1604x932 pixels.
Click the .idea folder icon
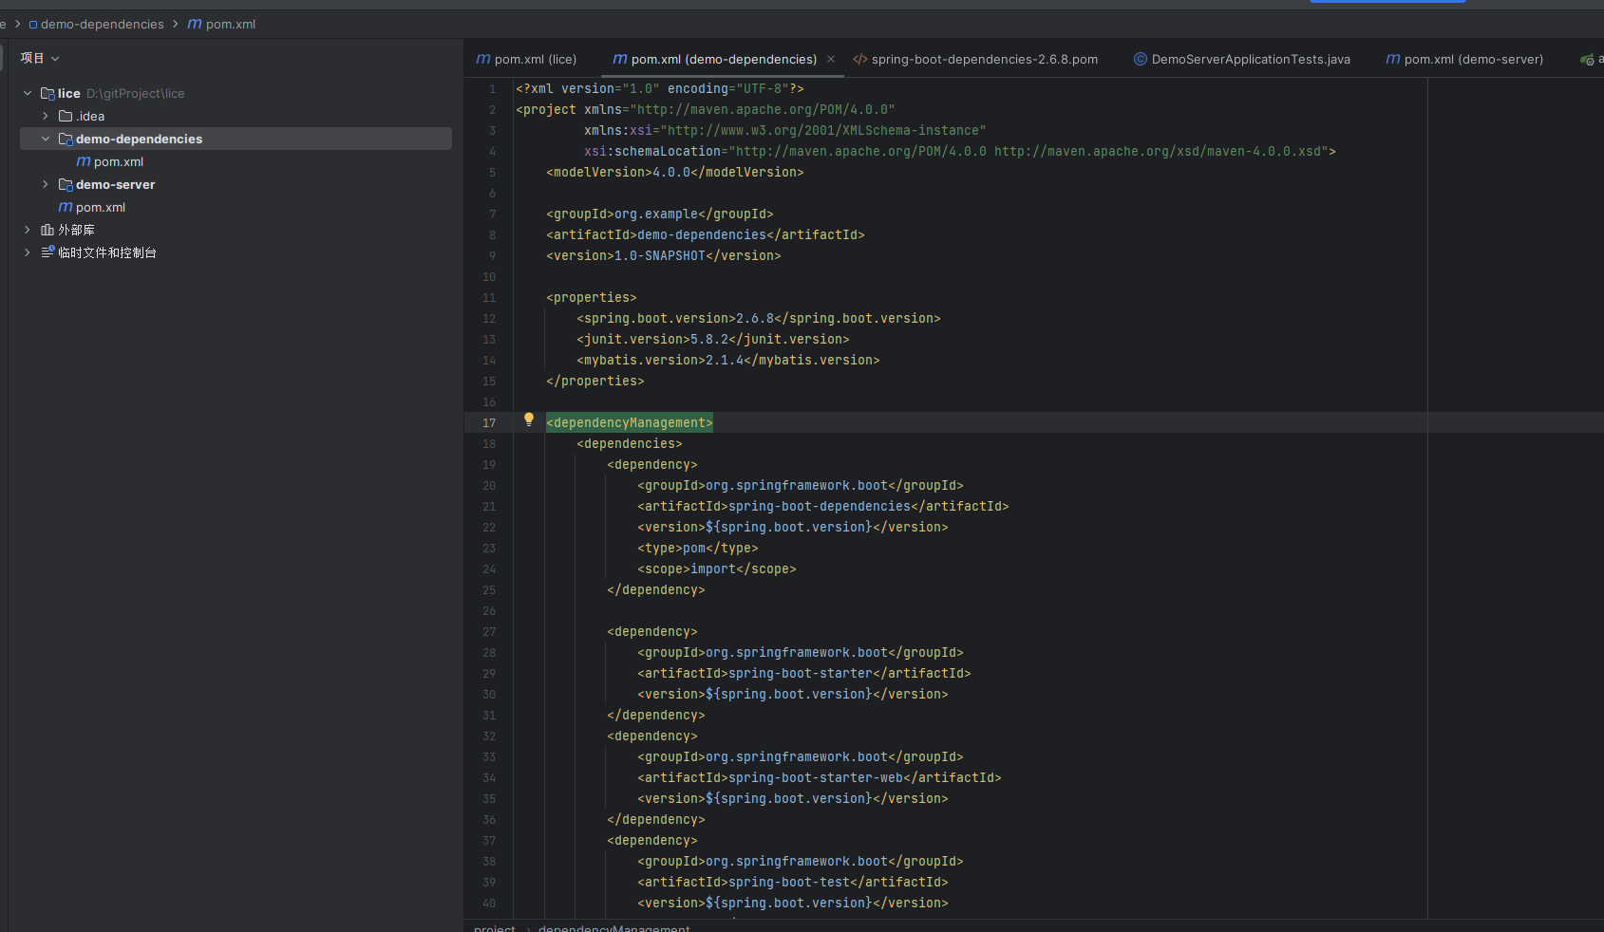tap(66, 116)
